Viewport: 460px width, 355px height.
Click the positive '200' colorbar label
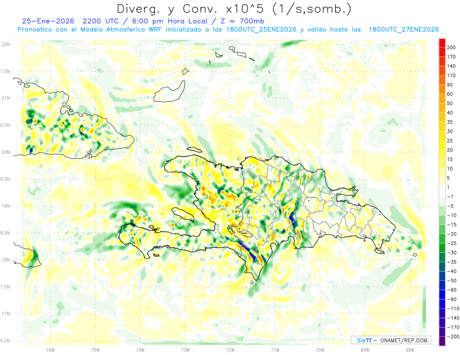pos(452,47)
